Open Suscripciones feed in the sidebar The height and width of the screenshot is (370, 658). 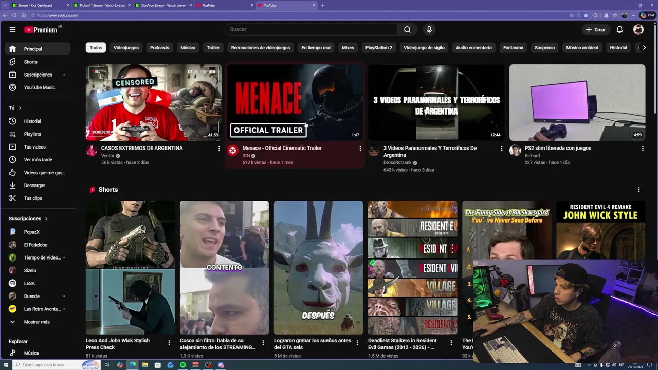(x=38, y=75)
